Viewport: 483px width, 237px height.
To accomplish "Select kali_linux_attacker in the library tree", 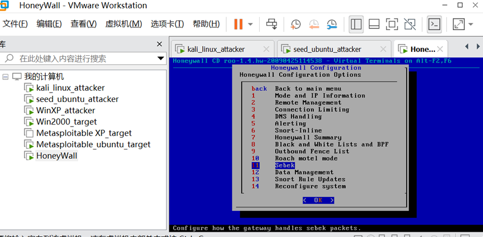I will [x=70, y=88].
